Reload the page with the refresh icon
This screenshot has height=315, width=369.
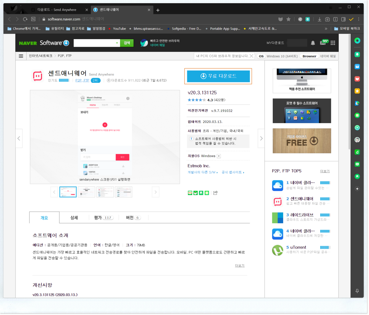pyautogui.click(x=25, y=19)
